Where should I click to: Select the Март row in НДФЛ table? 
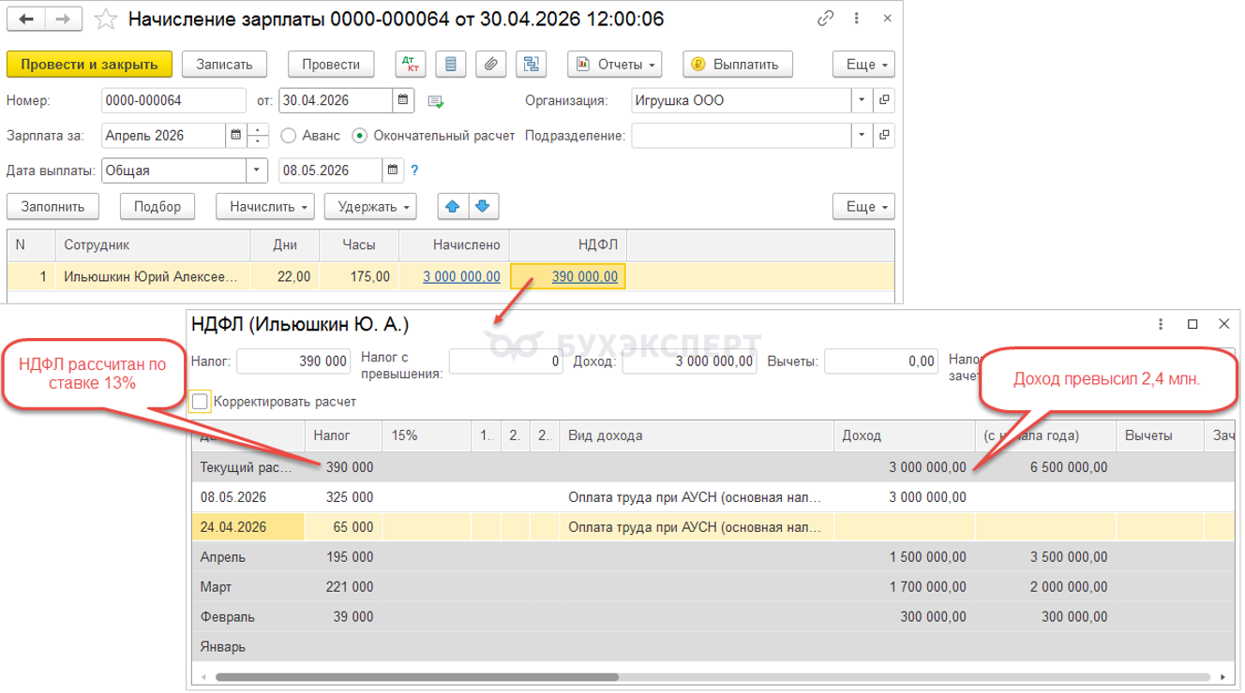[712, 587]
